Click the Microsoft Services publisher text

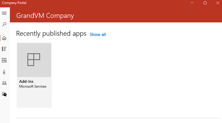(x=33, y=86)
